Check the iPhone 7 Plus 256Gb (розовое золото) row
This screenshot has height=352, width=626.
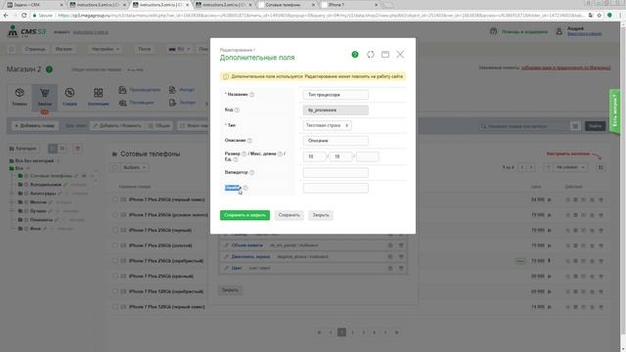click(x=115, y=215)
